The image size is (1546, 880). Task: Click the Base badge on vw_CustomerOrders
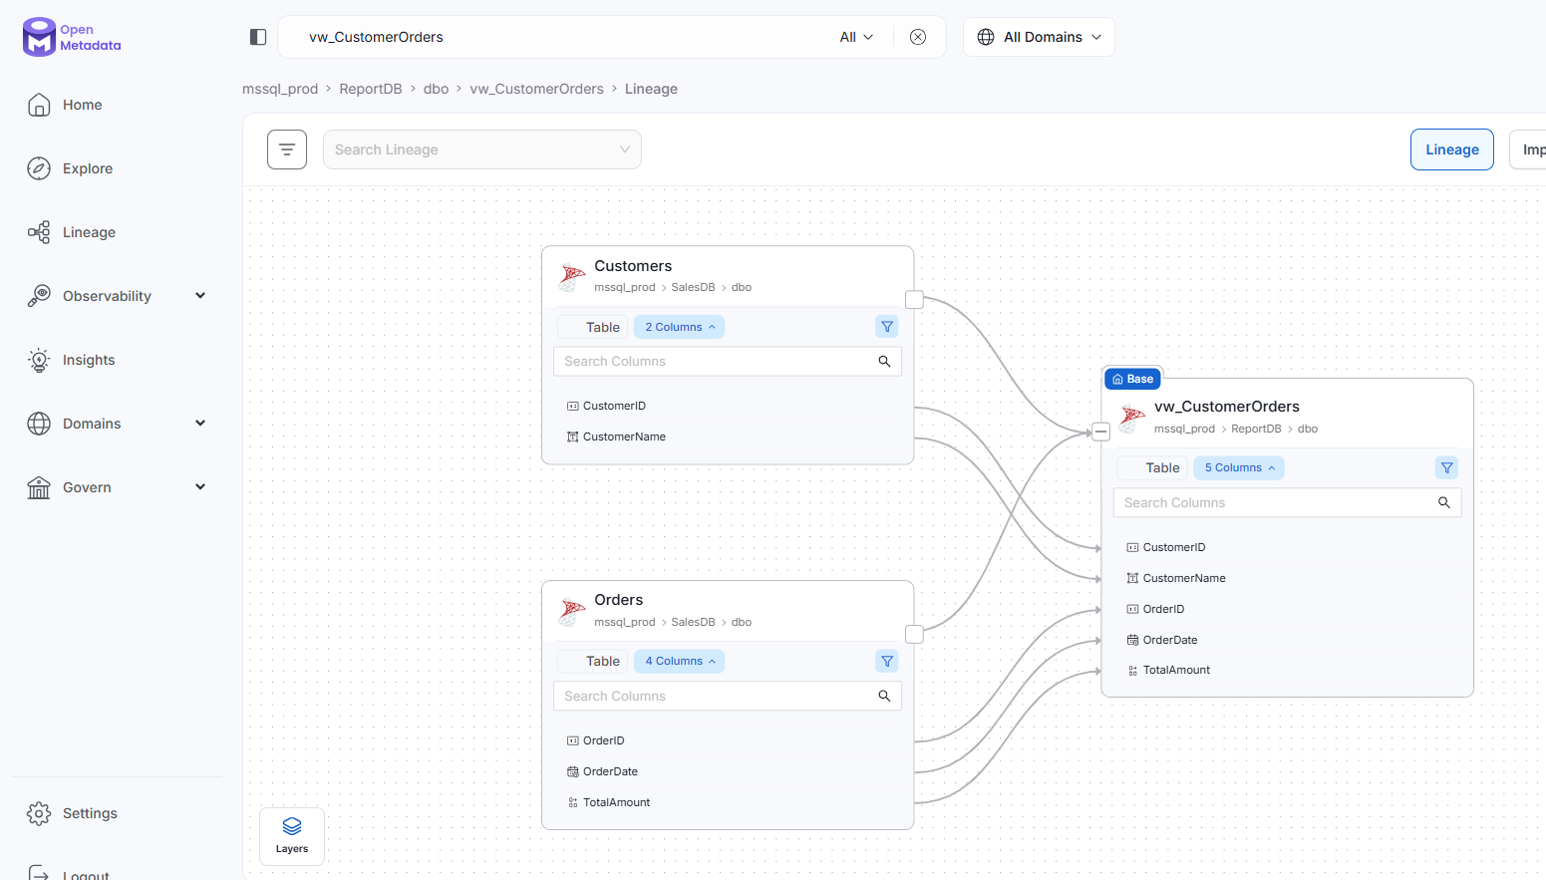coord(1132,379)
